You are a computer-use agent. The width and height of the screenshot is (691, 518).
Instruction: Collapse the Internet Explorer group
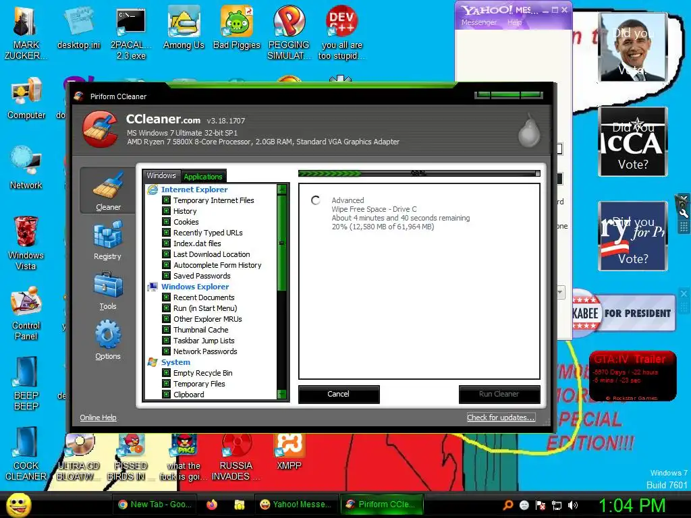click(194, 190)
